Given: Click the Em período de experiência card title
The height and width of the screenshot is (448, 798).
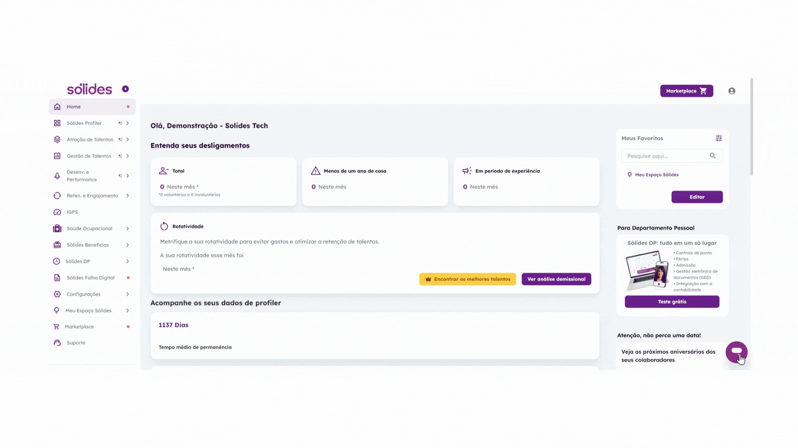Looking at the screenshot, I should click(x=507, y=171).
